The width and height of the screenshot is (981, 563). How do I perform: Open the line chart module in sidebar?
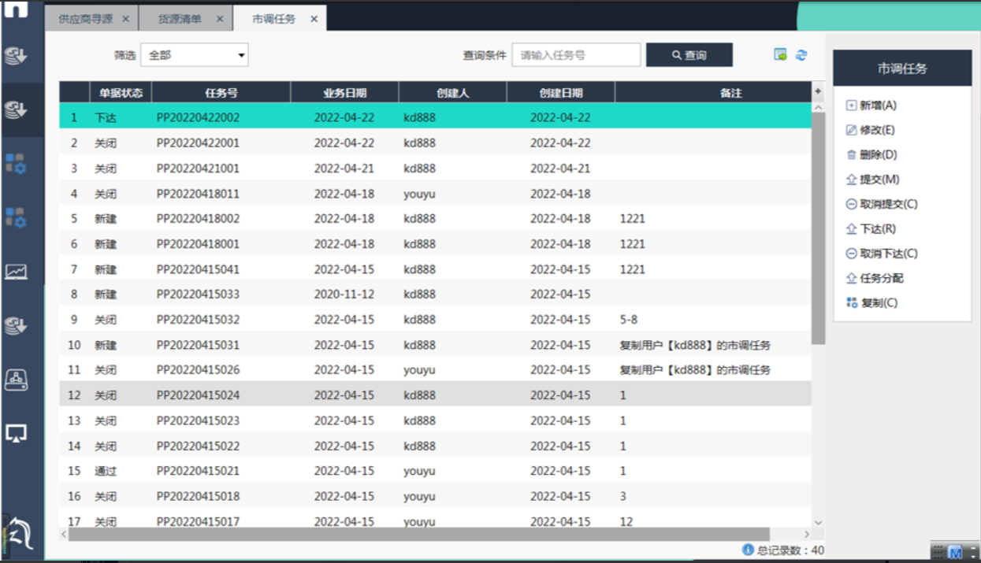17,272
